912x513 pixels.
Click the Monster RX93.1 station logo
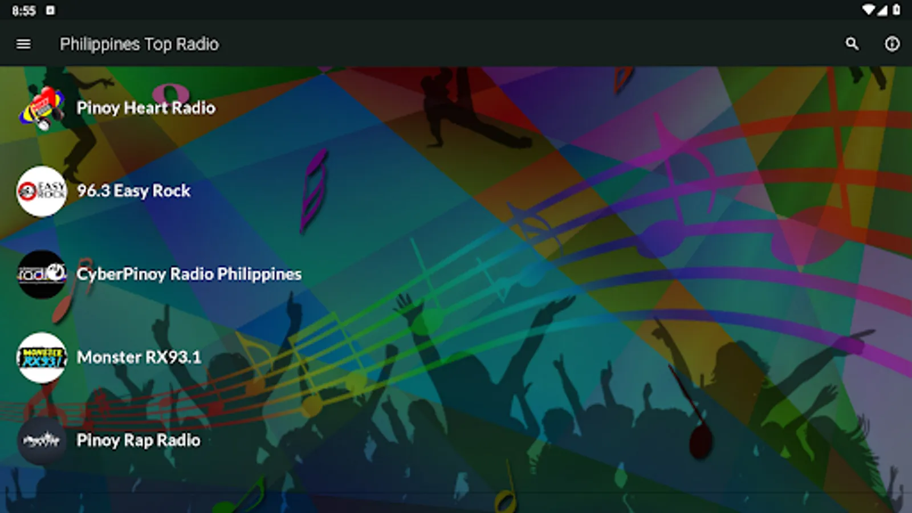(42, 358)
